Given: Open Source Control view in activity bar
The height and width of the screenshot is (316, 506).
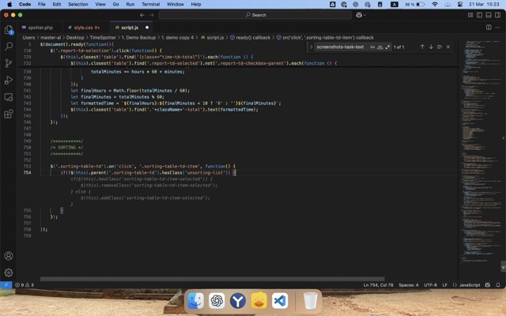Looking at the screenshot, I should (x=9, y=63).
